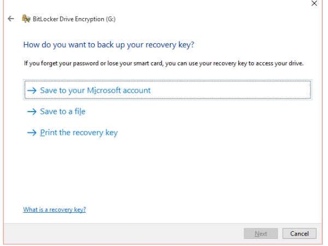Click arrow icon beside Save to Microsoft account
Image resolution: width=328 pixels, height=246 pixels.
click(32, 90)
